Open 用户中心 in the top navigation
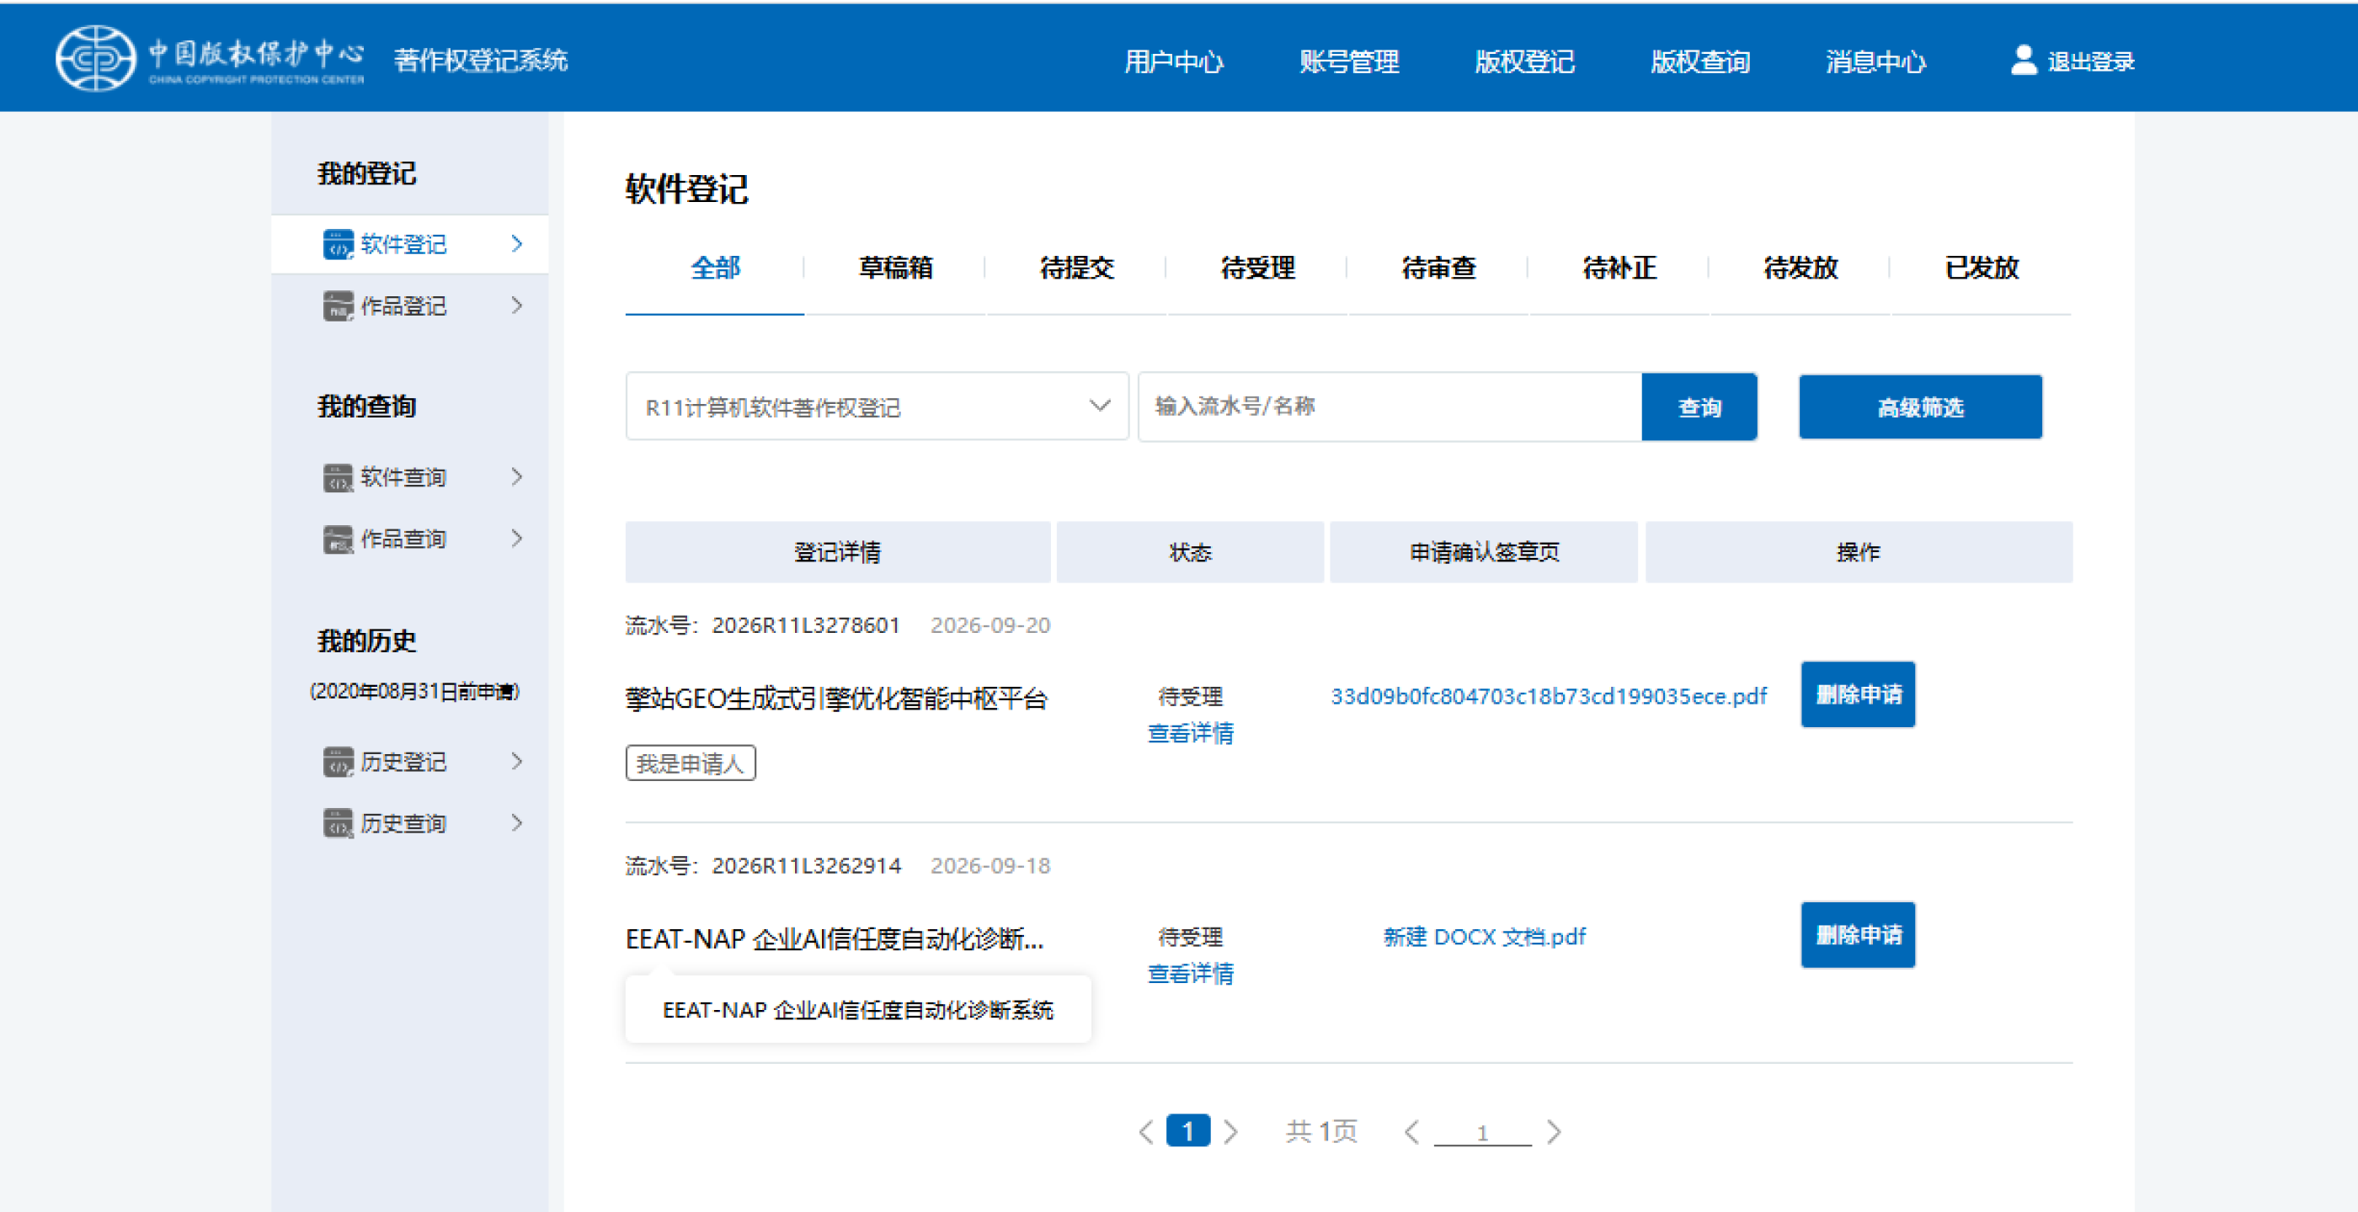The width and height of the screenshot is (2358, 1212). tap(1173, 61)
